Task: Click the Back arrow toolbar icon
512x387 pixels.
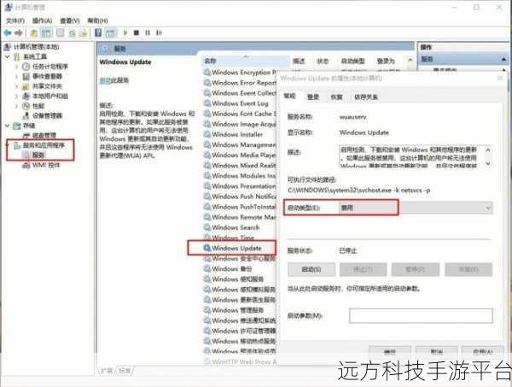Action: coord(7,32)
